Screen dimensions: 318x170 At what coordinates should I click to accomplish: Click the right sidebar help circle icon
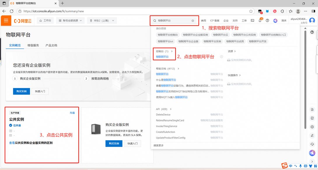[312, 32]
